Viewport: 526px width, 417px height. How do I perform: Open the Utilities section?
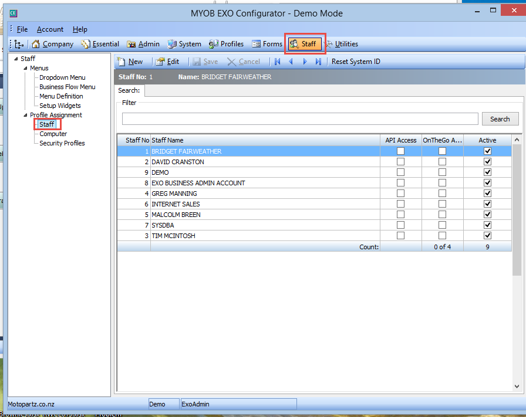[342, 44]
